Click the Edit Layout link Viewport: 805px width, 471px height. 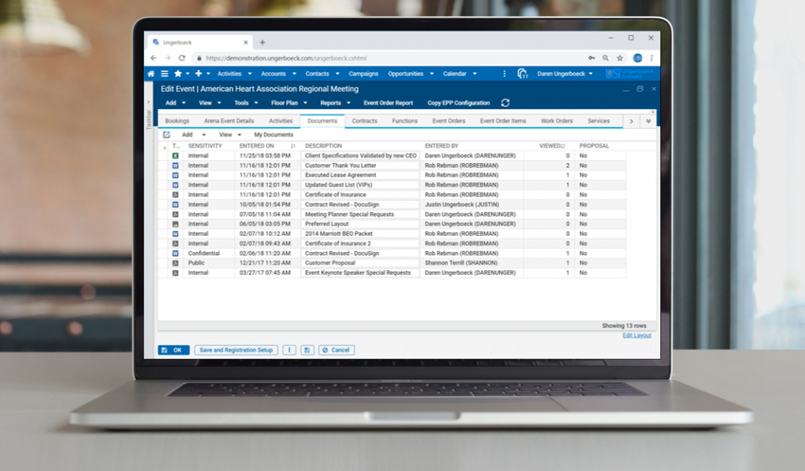pyautogui.click(x=637, y=335)
